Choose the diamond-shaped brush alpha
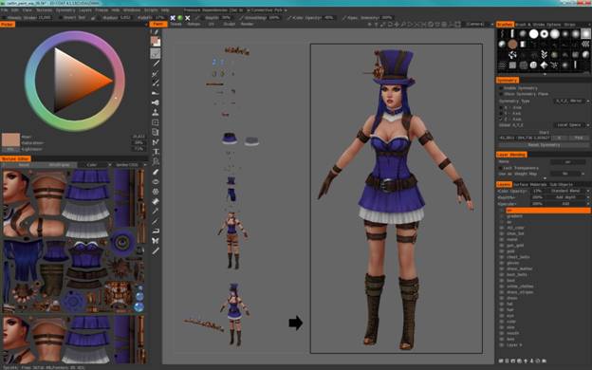The image size is (592, 370). [544, 65]
